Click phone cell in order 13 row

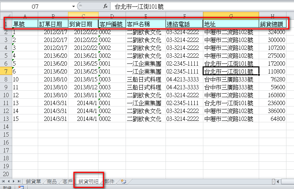185,103
